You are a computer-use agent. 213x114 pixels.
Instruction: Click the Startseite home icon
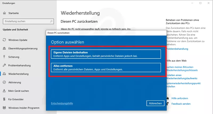tap(4, 13)
